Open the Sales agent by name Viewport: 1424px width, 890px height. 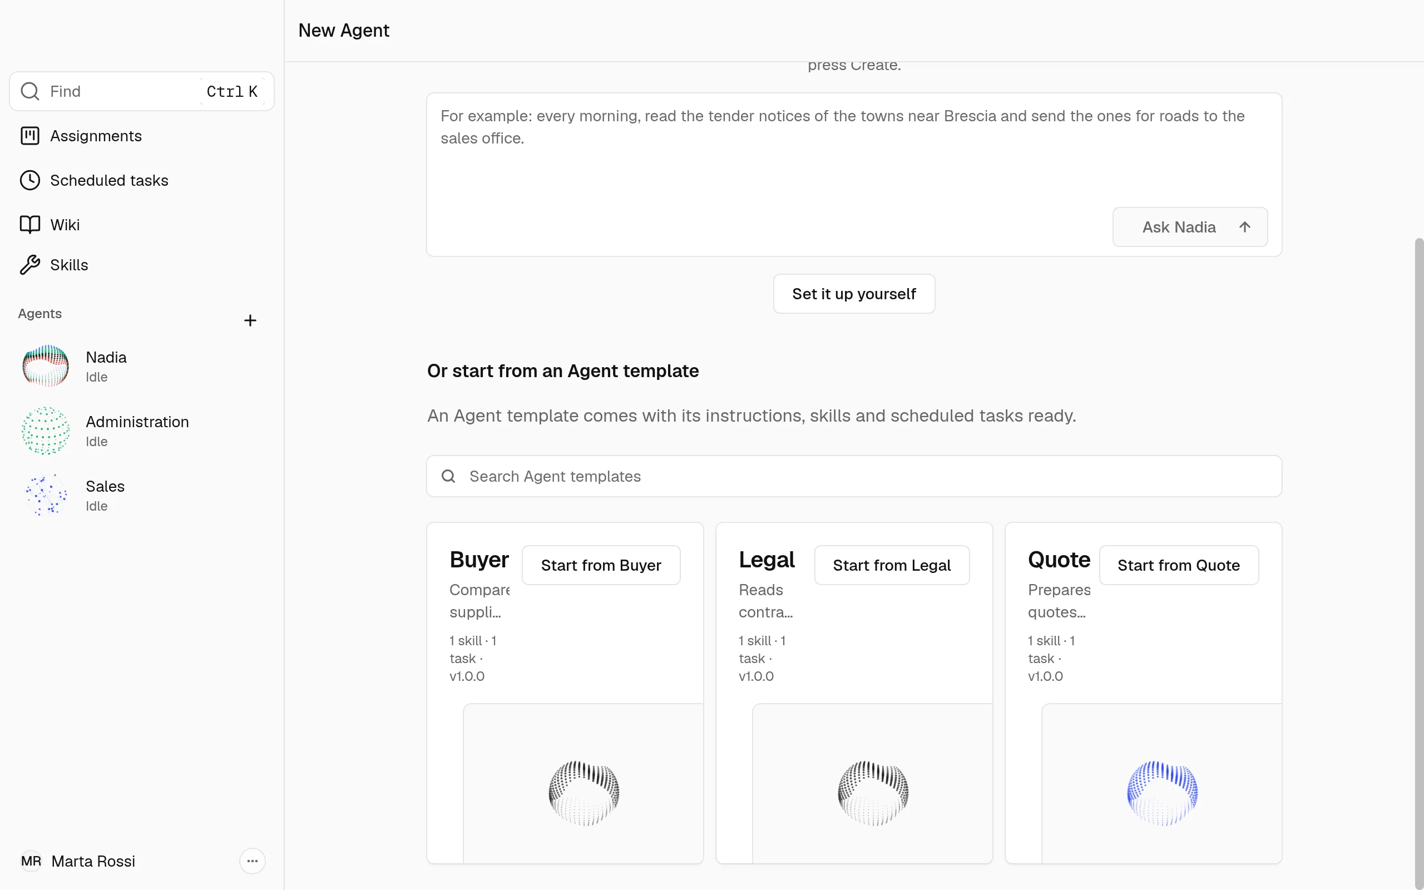(x=105, y=486)
